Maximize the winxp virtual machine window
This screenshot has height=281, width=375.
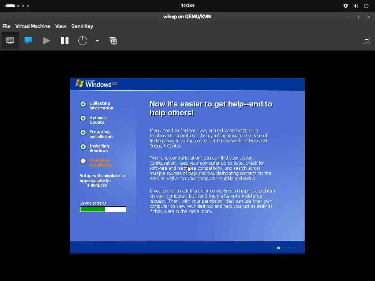pyautogui.click(x=358, y=17)
